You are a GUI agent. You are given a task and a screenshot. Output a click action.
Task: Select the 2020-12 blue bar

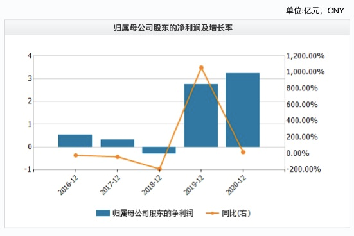coord(243,110)
